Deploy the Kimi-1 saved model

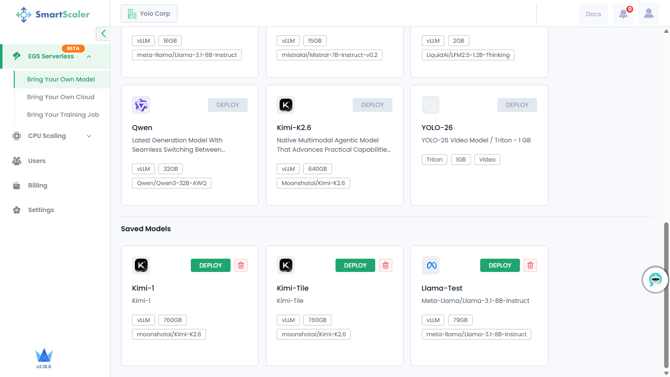tap(210, 265)
